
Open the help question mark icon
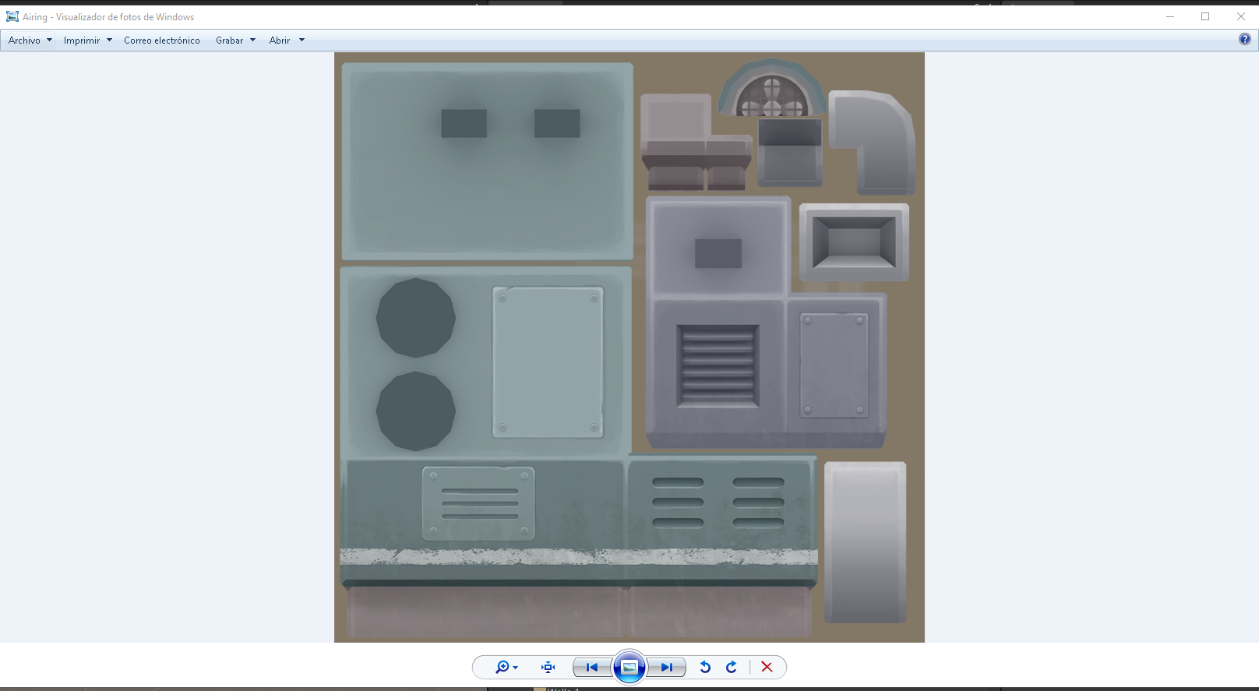(1244, 40)
